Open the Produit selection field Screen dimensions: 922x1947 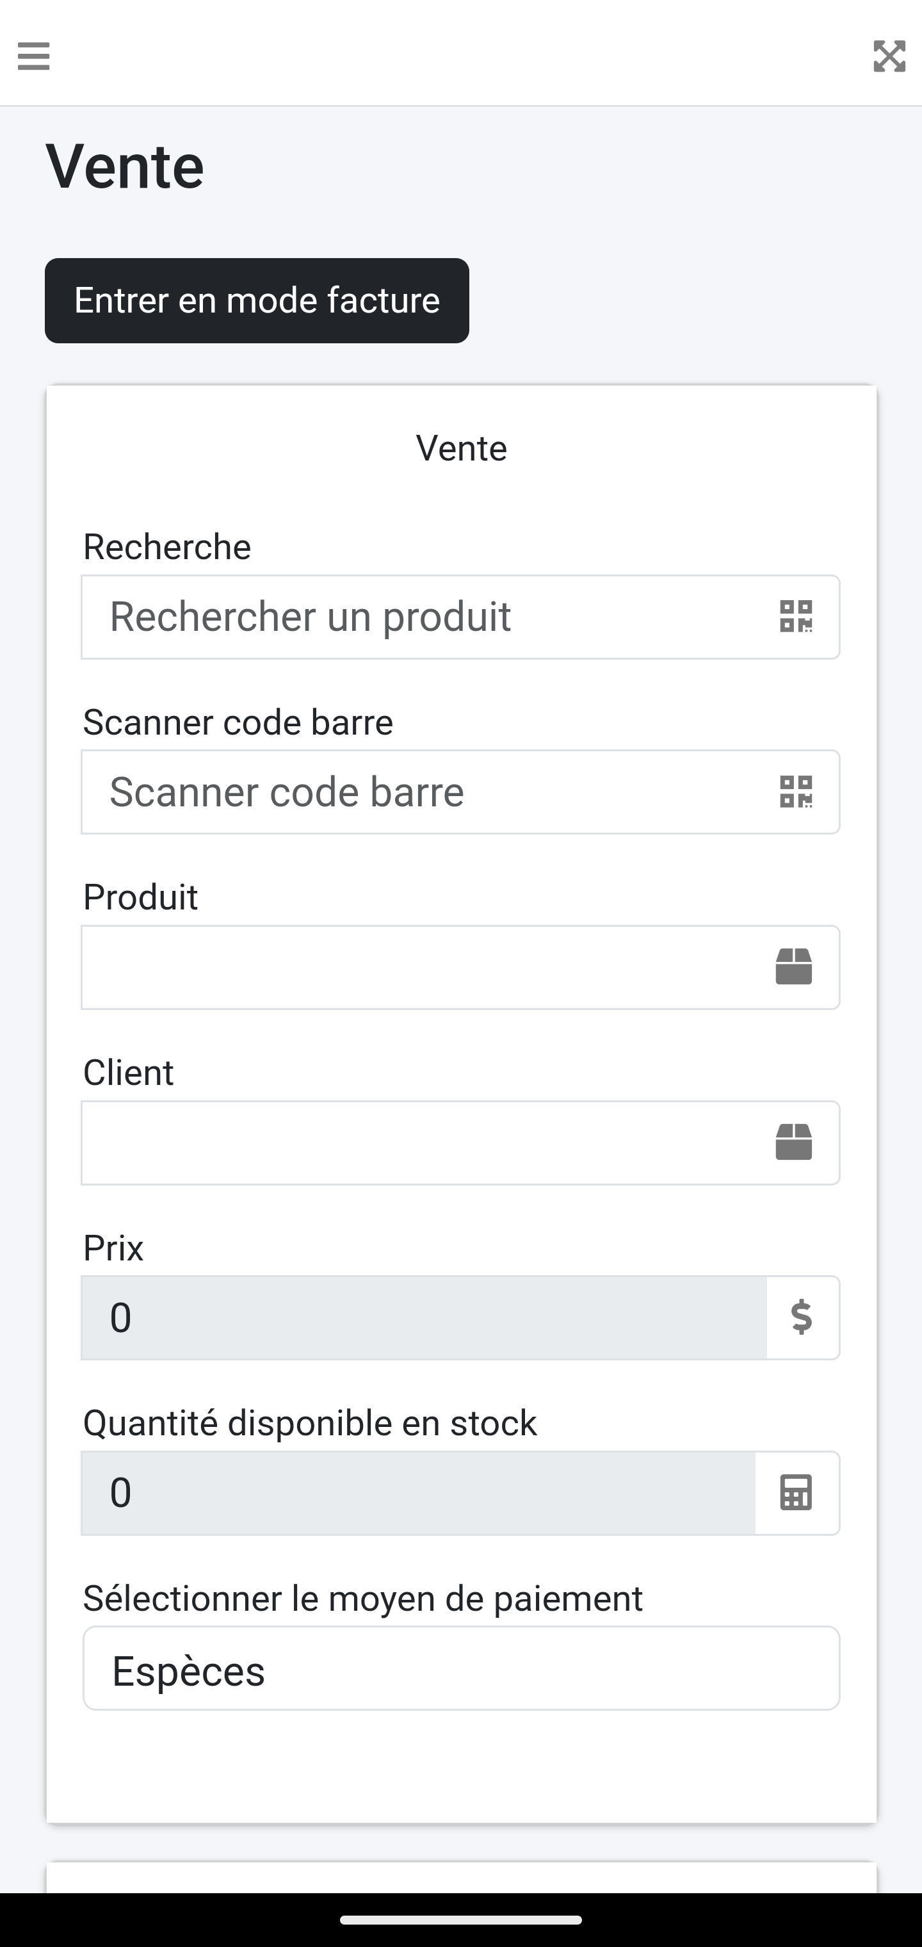pyautogui.click(x=423, y=966)
